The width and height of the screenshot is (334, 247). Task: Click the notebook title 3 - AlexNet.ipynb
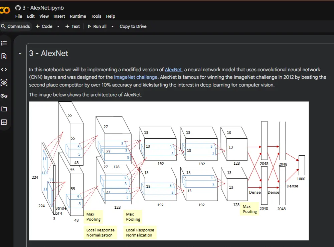point(43,8)
